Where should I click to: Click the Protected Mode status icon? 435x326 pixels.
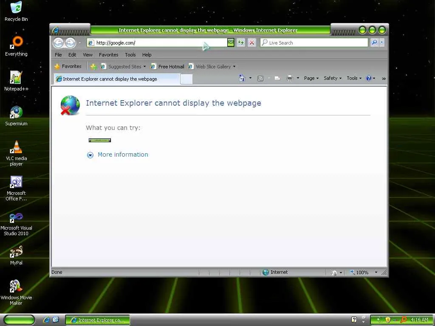(x=334, y=273)
